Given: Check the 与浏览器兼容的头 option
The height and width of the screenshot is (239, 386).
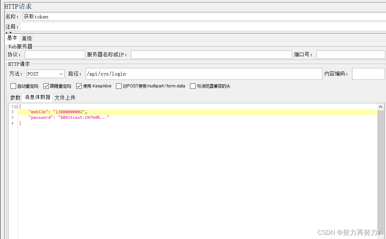Looking at the screenshot, I should coord(192,86).
